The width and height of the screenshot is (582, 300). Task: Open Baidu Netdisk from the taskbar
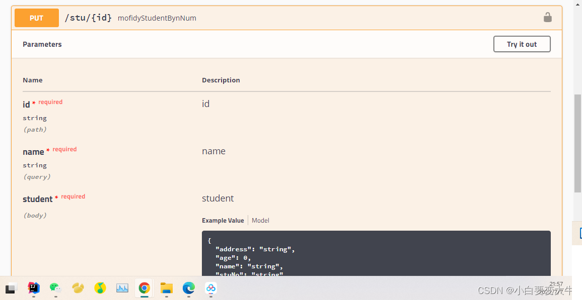[211, 288]
